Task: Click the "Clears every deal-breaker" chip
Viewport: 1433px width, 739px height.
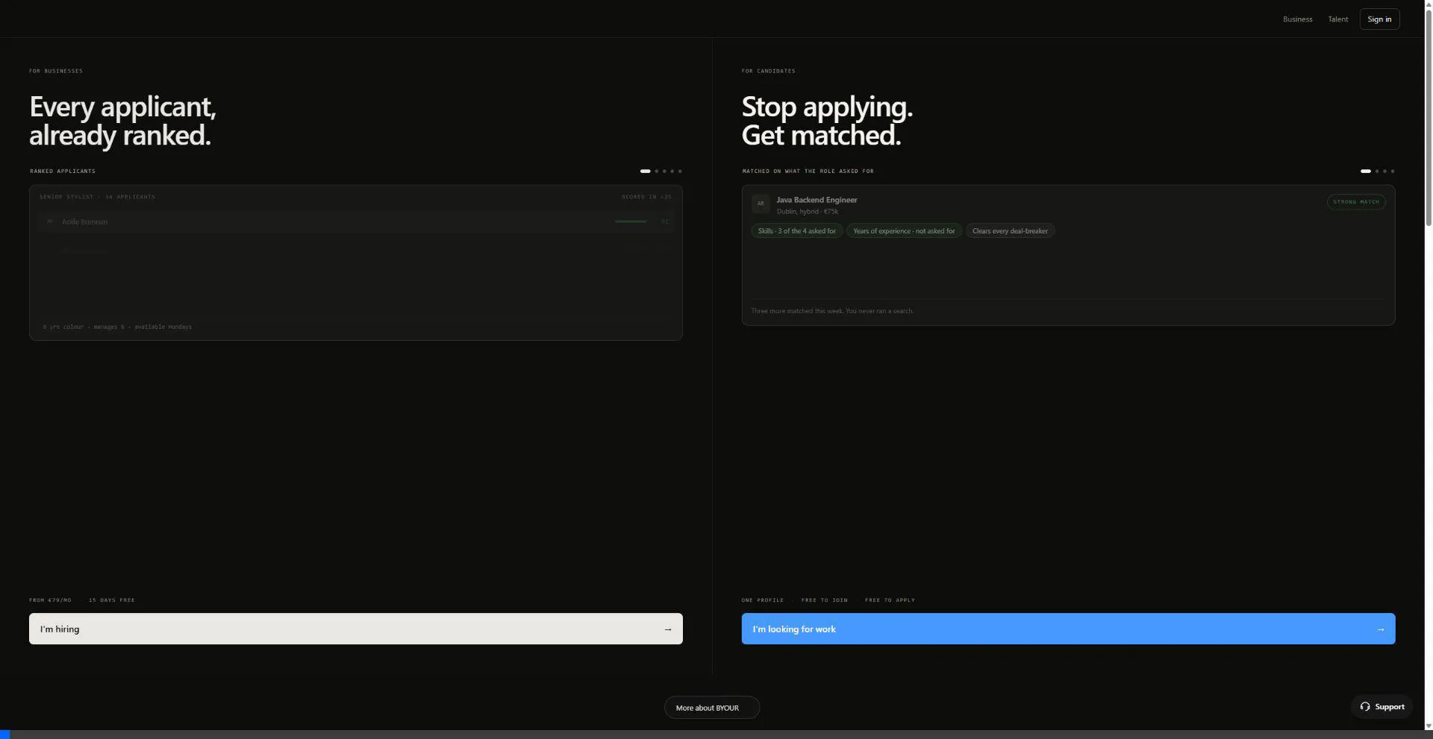Action: [1010, 231]
